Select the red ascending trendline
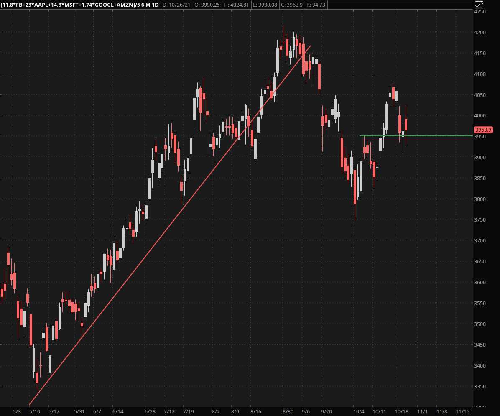The height and width of the screenshot is (416, 500). point(167,226)
